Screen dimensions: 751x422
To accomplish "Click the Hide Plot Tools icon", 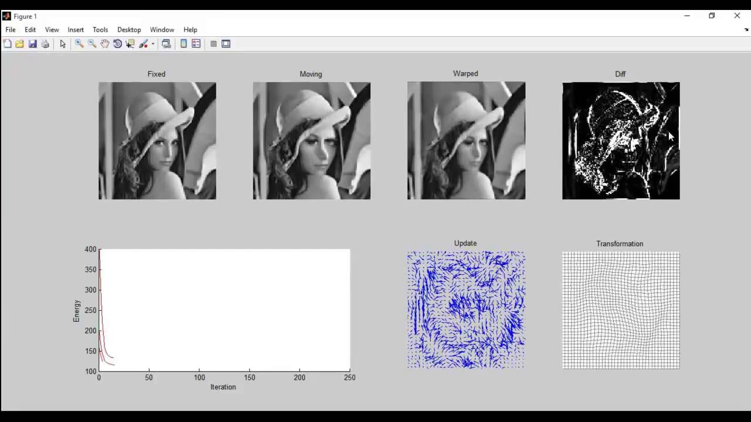I will click(x=214, y=44).
